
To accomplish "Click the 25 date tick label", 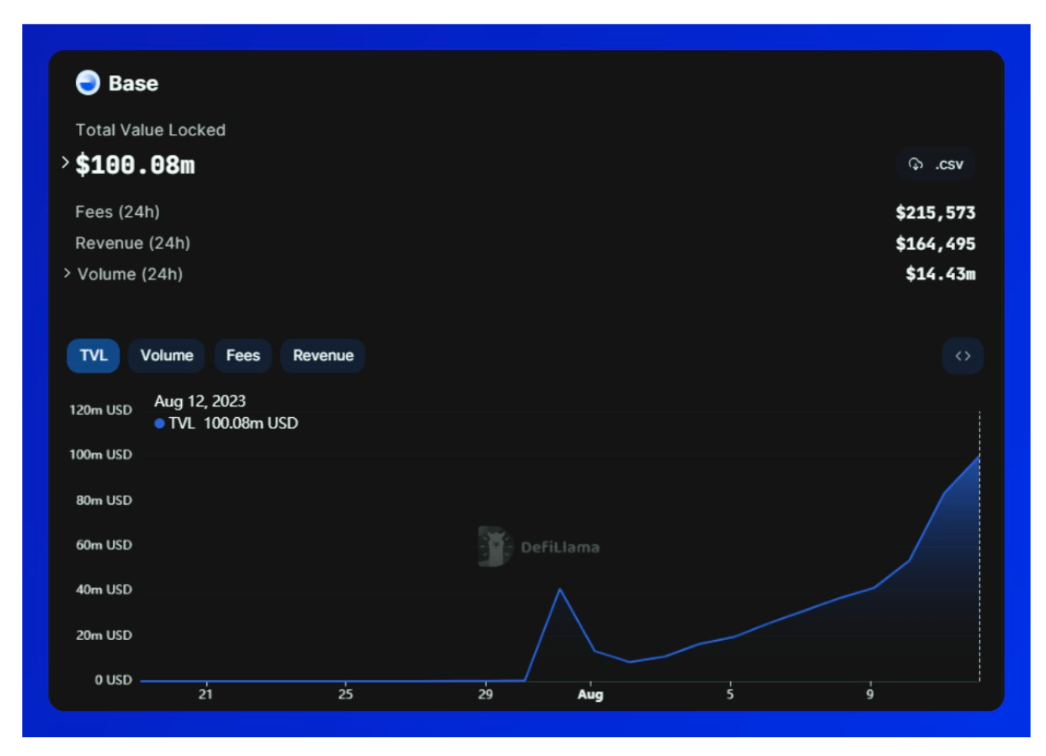I will click(x=346, y=694).
